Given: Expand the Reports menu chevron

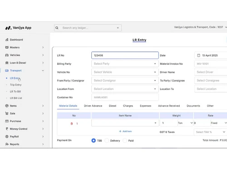Looking at the screenshot, I should (43, 144).
